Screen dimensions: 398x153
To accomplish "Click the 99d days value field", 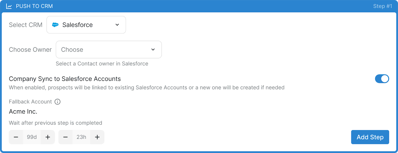I will coord(32,137).
